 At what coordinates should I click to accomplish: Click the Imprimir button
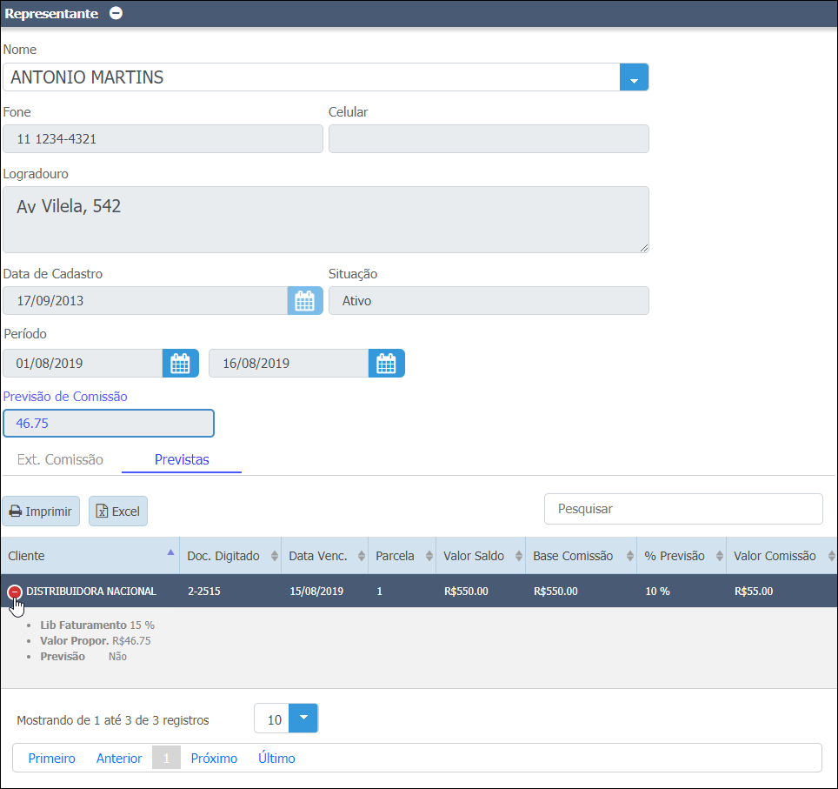(41, 512)
